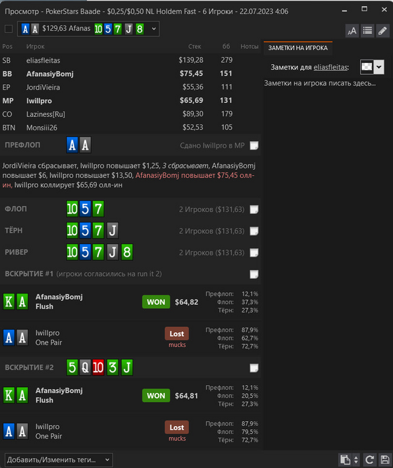Minimize the PokerStars hand viewer window

pos(344,11)
